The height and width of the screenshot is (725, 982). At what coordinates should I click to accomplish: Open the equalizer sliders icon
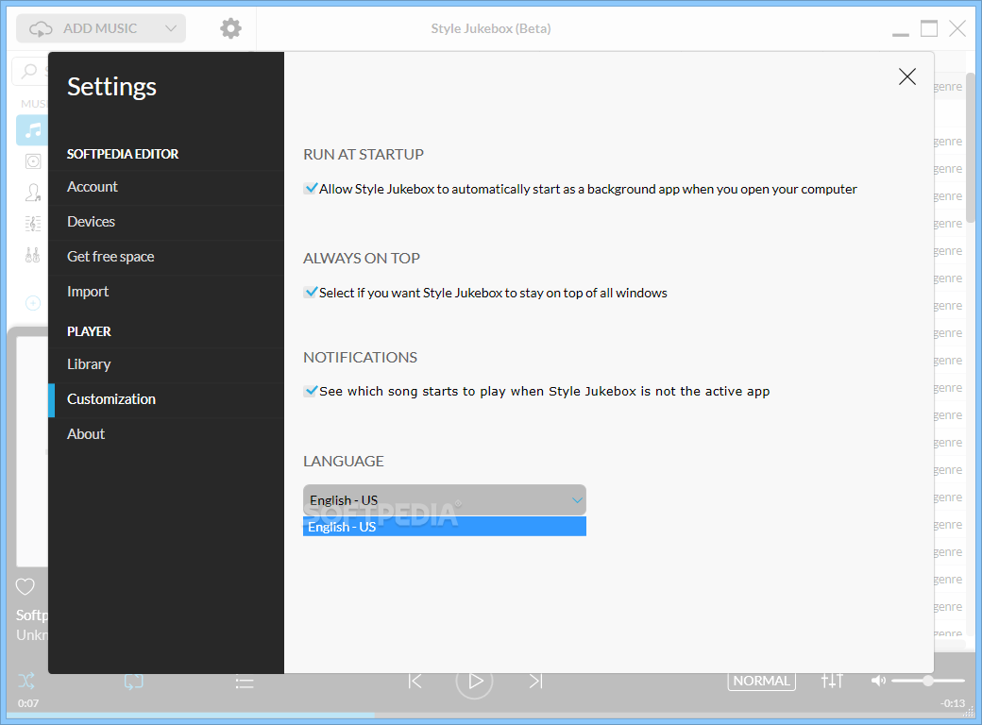click(x=832, y=681)
